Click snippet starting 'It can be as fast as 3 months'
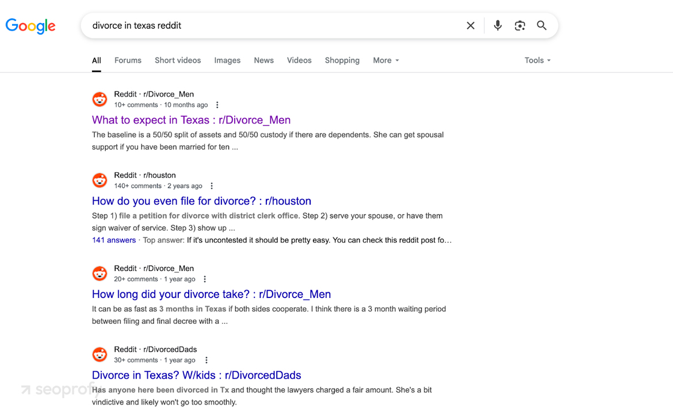Viewport: 673px width, 420px height. pos(269,315)
